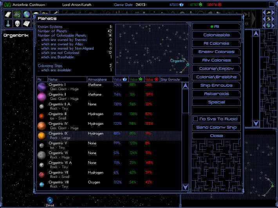Image resolution: width=278 pixels, height=208 pixels.
Task: Close the Planets window with Close button
Action: click(x=216, y=136)
